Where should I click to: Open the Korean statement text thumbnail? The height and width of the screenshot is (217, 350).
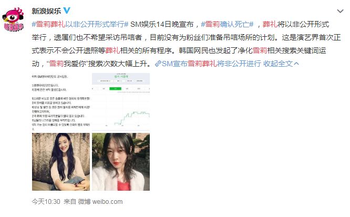tap(61, 102)
